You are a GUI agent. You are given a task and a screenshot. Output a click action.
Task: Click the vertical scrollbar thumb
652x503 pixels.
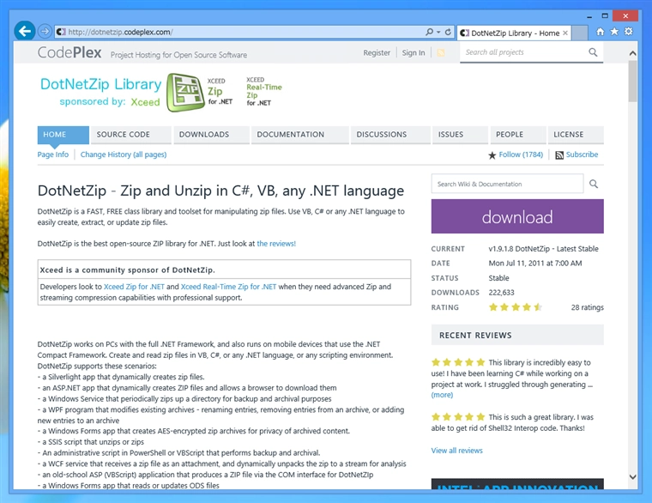pos(632,81)
